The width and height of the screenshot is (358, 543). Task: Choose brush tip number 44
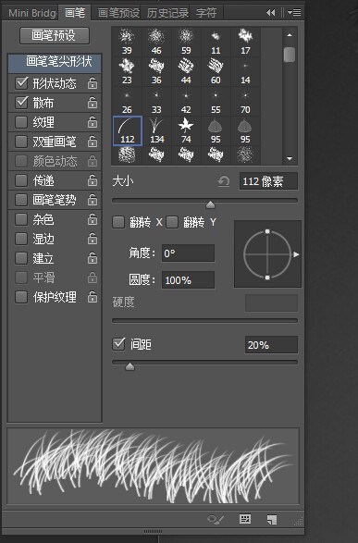(x=186, y=71)
